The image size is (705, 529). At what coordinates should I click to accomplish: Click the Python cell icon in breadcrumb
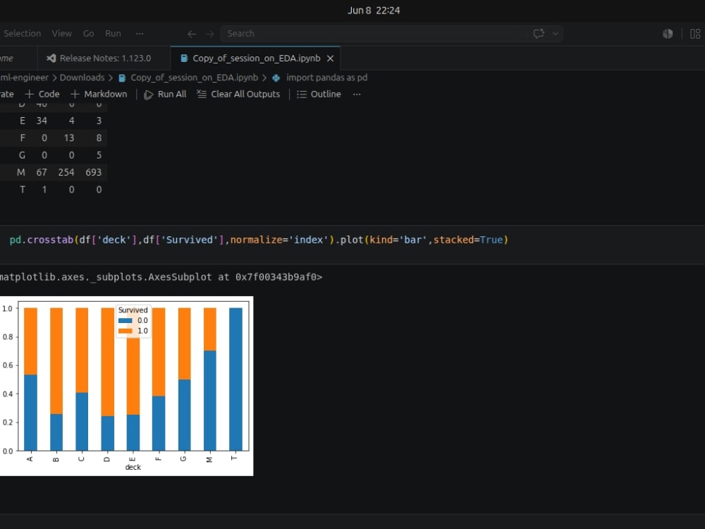coord(276,78)
